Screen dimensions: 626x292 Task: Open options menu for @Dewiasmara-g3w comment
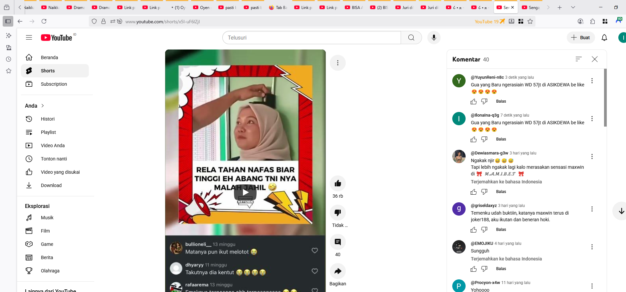pos(592,156)
